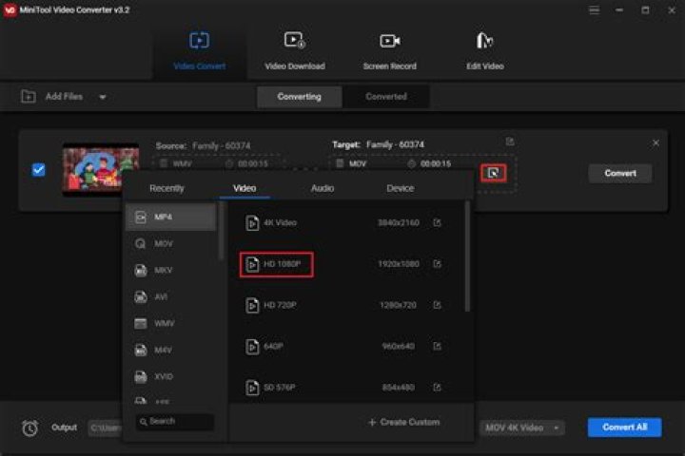Open the Video Convert section

199,51
